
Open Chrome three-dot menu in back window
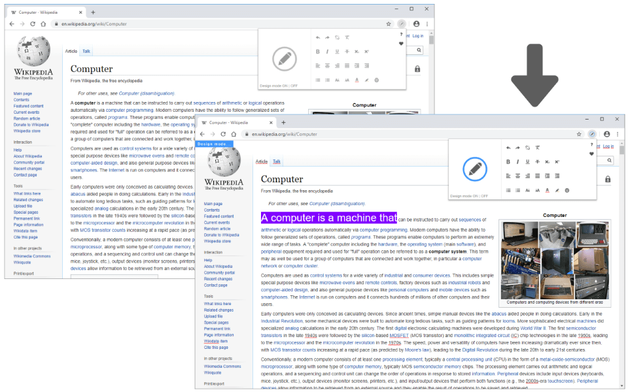(x=427, y=24)
